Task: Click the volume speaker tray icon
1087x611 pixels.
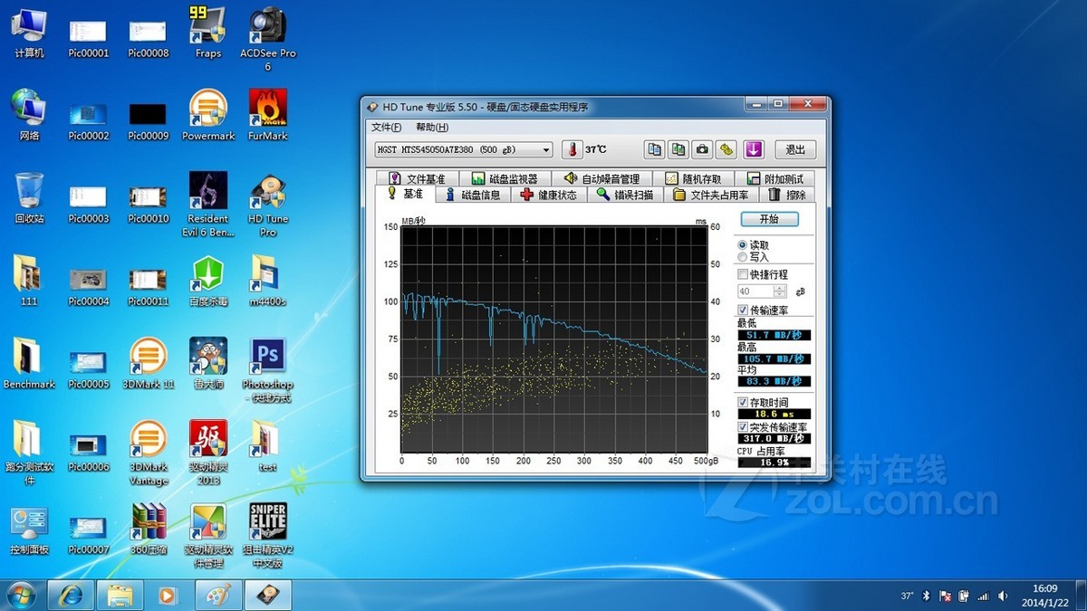Action: pos(1002,596)
